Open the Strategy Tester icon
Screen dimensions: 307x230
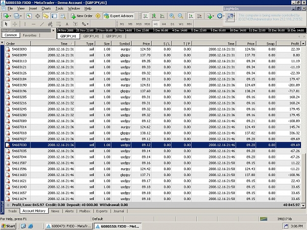63,16
